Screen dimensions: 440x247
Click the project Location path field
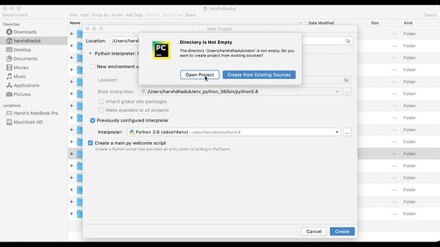tap(231, 41)
